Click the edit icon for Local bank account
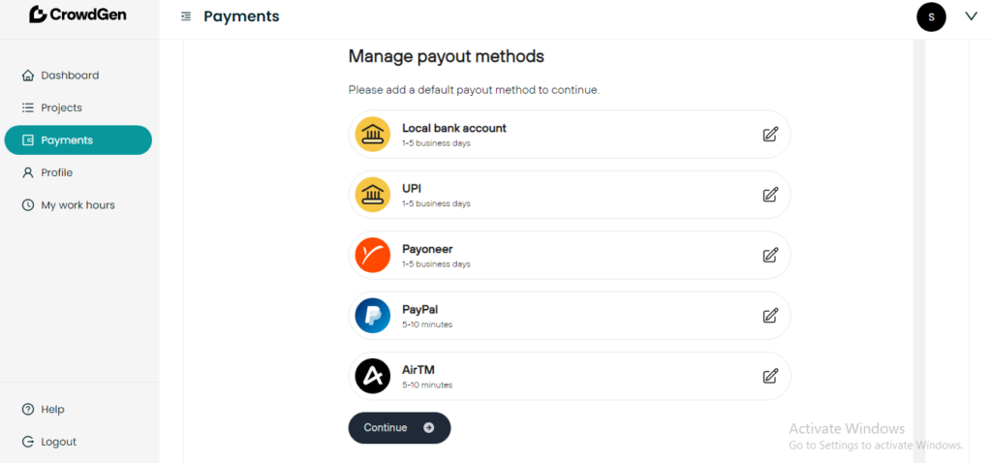The height and width of the screenshot is (463, 992). click(770, 135)
